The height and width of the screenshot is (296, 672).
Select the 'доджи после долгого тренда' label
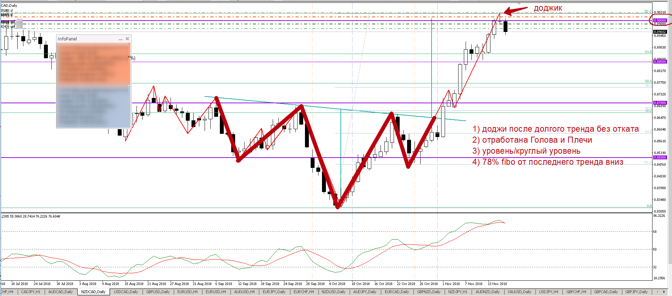click(556, 129)
